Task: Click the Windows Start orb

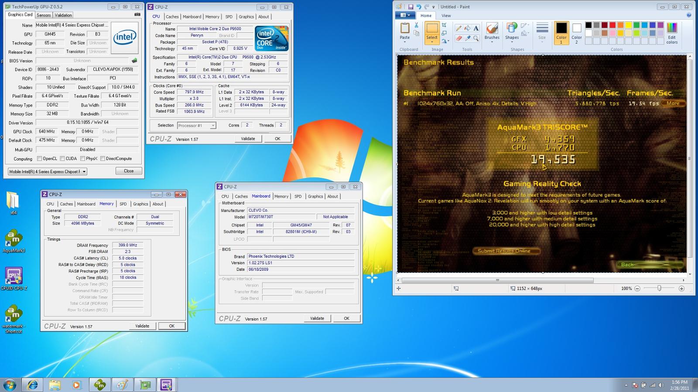Action: [10, 385]
